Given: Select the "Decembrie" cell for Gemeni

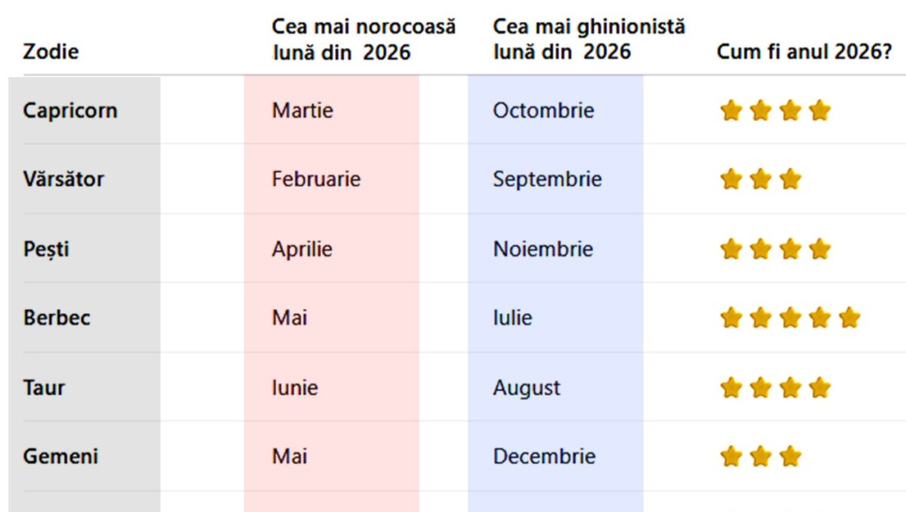Looking at the screenshot, I should (x=544, y=457).
